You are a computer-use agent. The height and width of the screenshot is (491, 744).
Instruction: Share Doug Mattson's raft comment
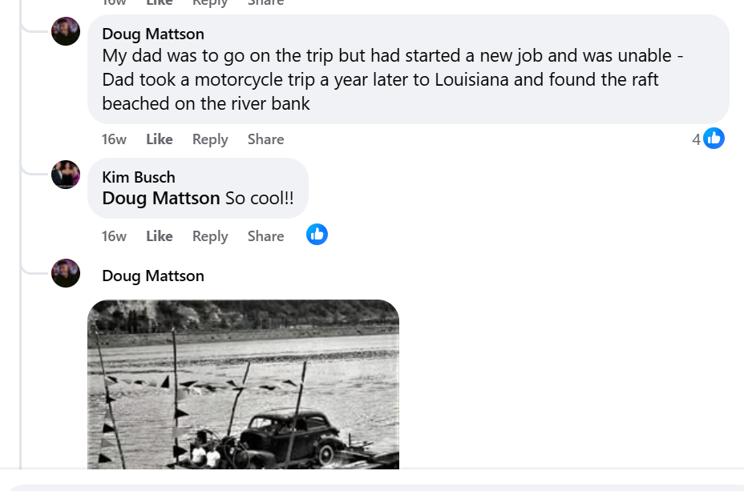pos(265,139)
